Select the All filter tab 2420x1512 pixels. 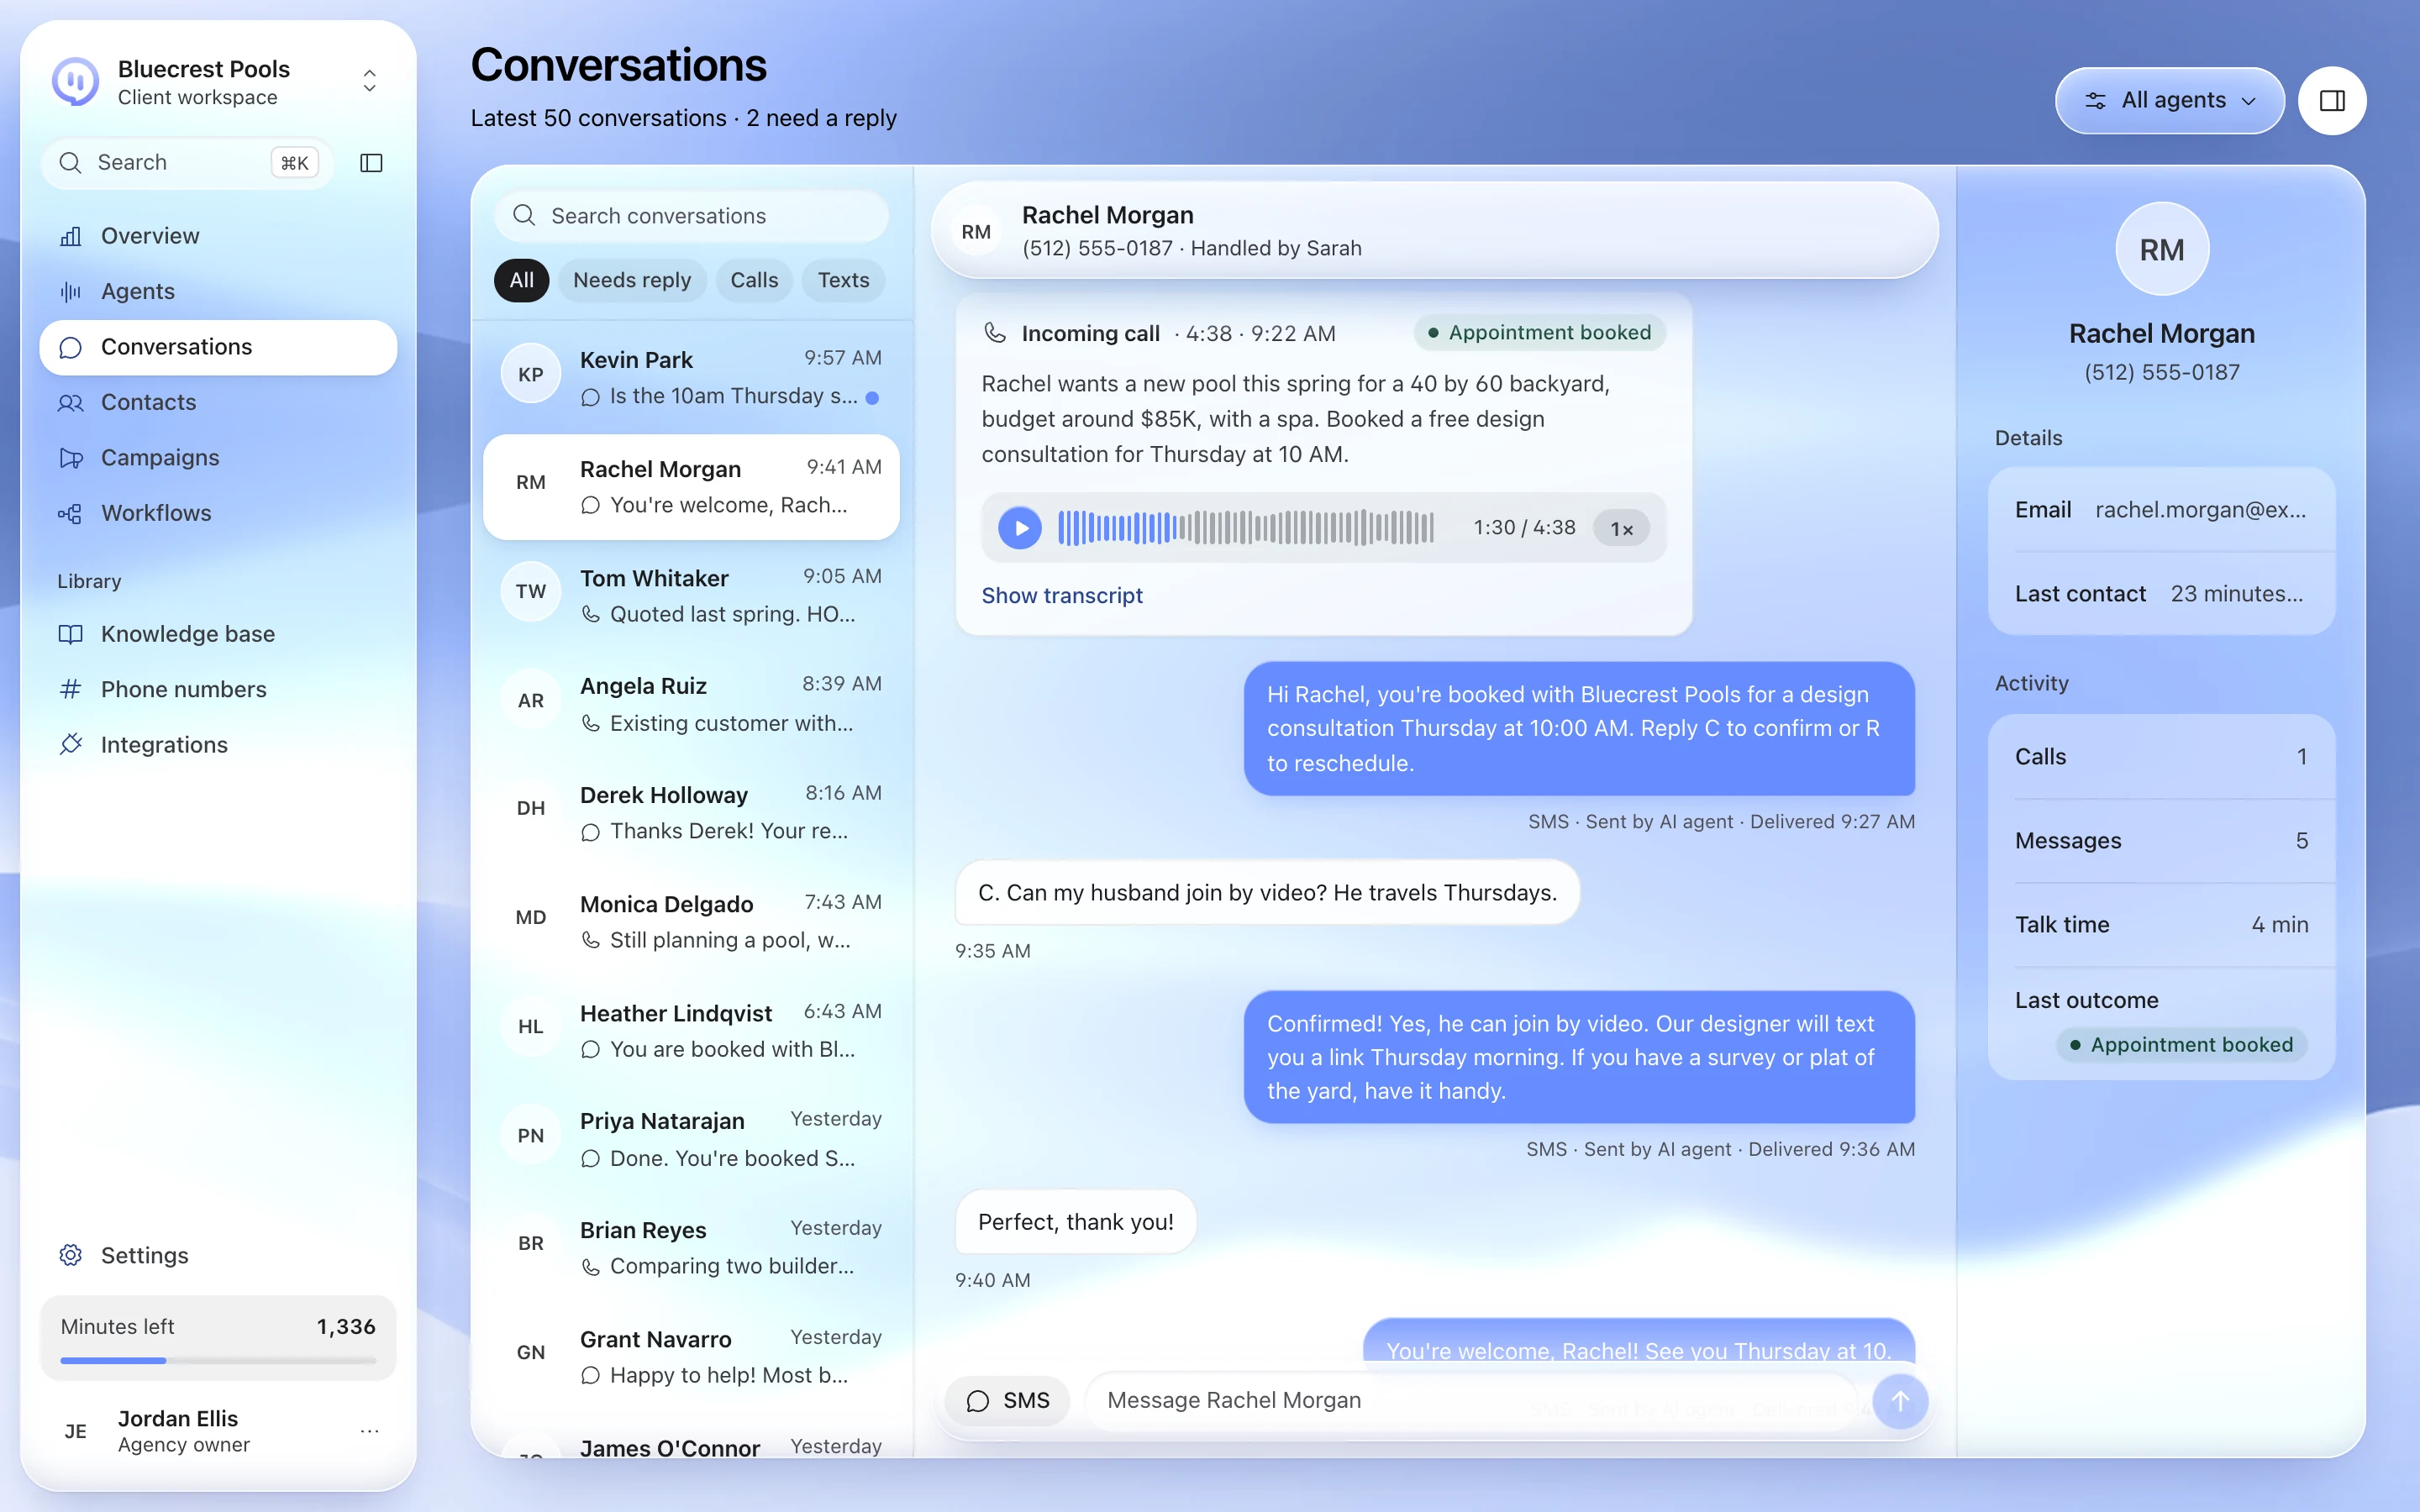tap(522, 280)
